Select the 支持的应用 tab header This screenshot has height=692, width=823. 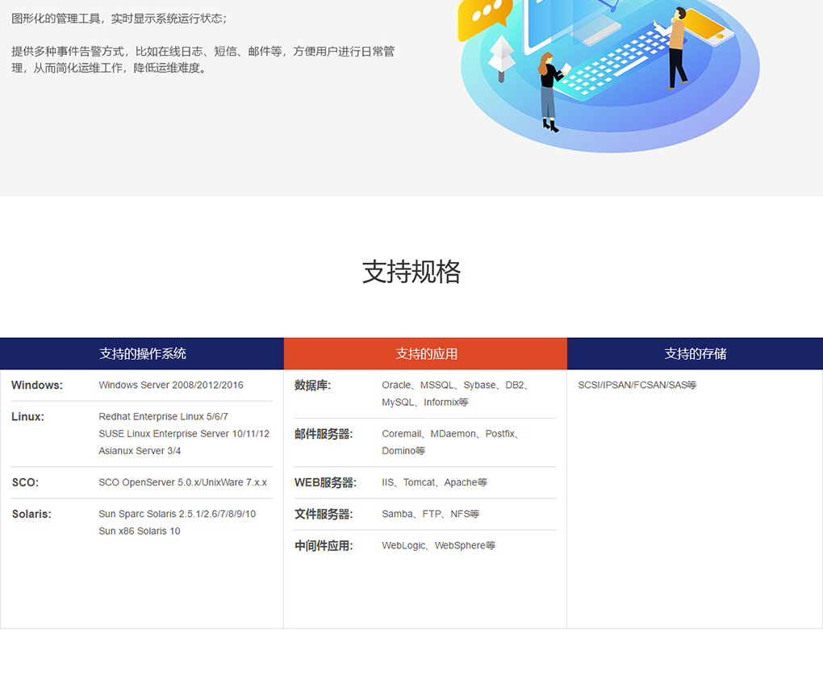click(426, 353)
